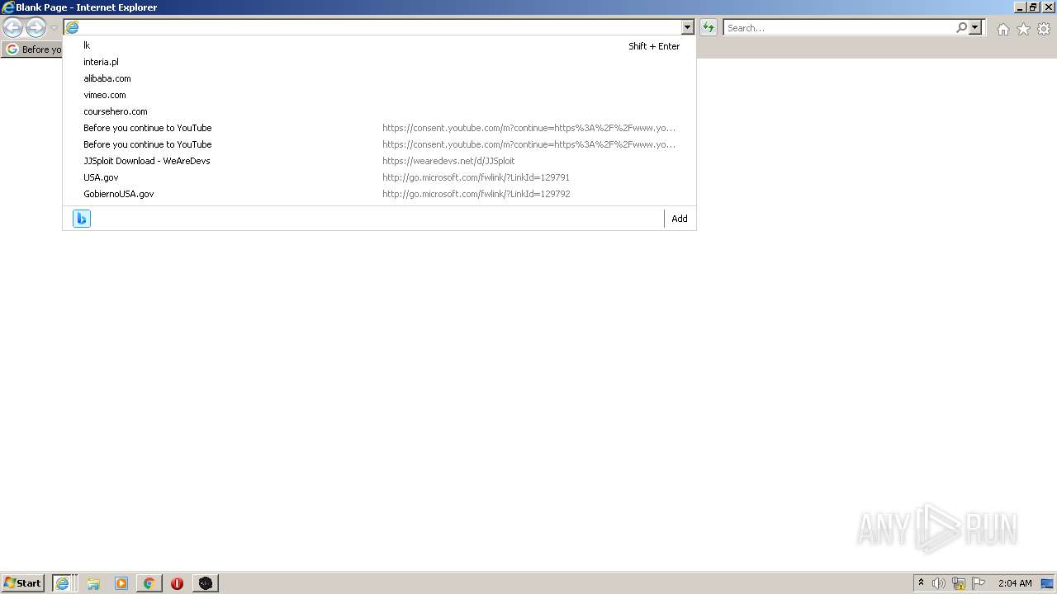Image resolution: width=1057 pixels, height=594 pixels.
Task: Click the browser Back arrow button
Action: click(x=12, y=28)
